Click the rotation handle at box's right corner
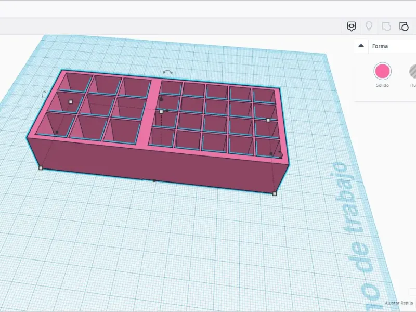This screenshot has height=312, width=416. (x=280, y=154)
